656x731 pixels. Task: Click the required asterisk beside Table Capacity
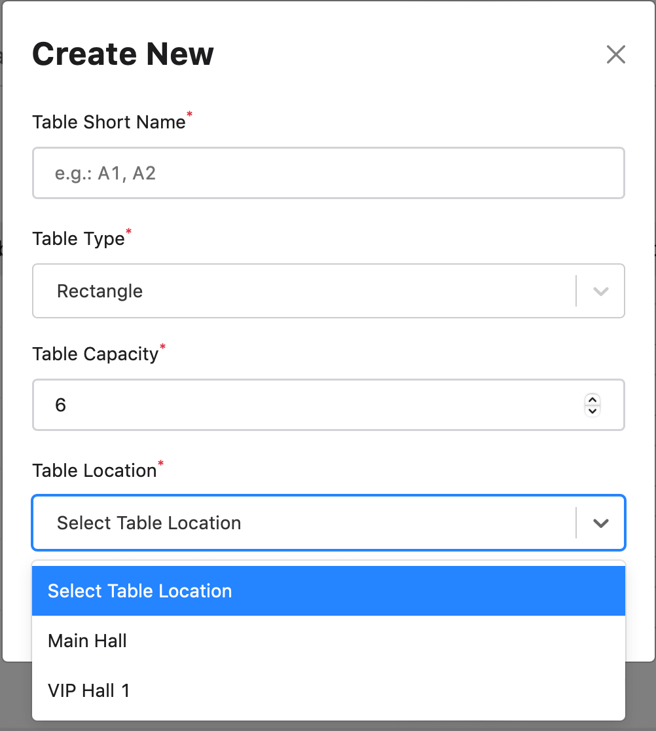[162, 346]
